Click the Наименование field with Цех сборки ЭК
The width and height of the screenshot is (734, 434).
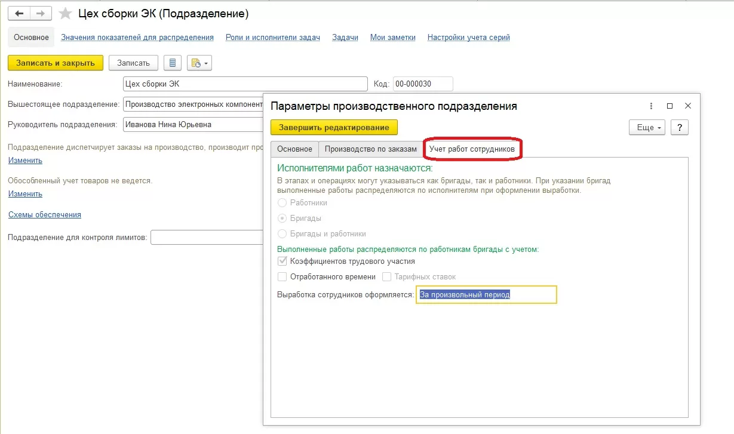coord(245,84)
